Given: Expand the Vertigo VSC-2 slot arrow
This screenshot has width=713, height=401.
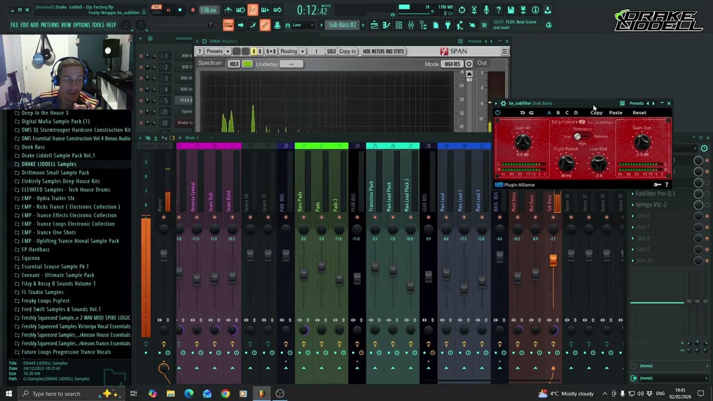Looking at the screenshot, I should pos(633,205).
